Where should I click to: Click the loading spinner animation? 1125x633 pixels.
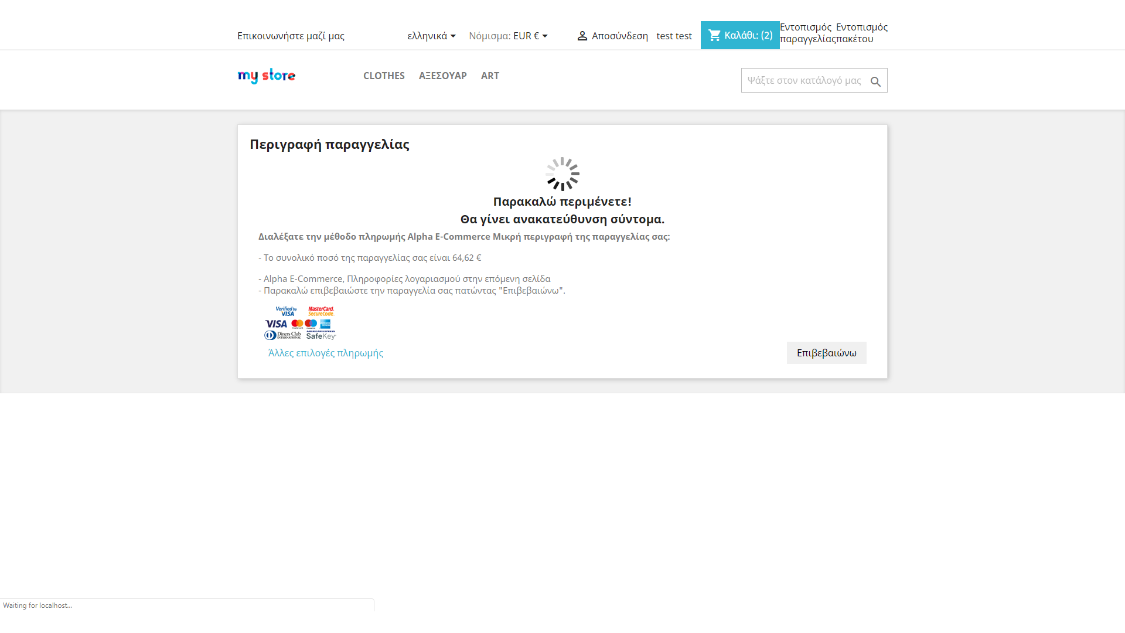click(x=562, y=173)
